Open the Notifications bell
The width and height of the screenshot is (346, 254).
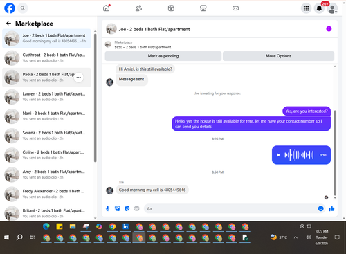(319, 8)
